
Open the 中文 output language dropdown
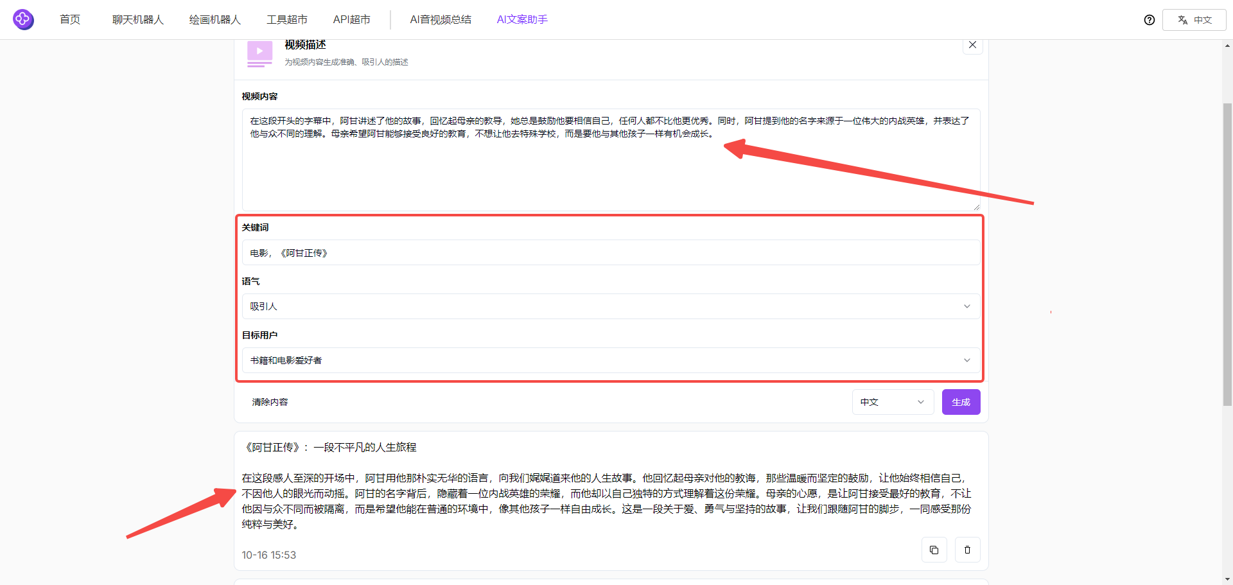point(893,402)
